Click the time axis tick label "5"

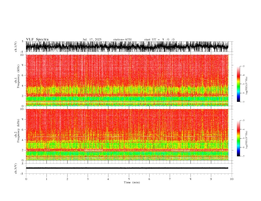point(129,179)
